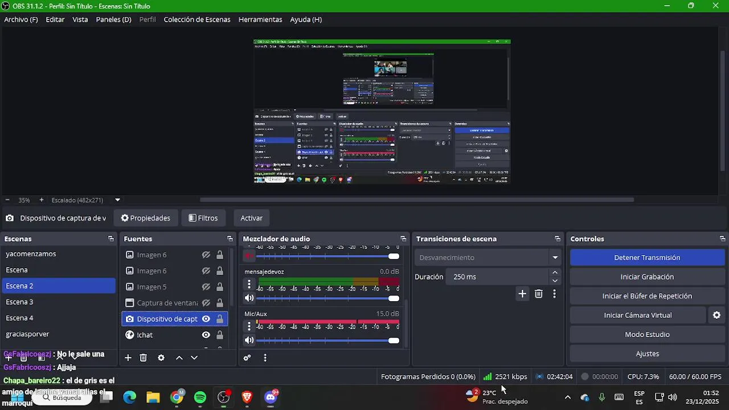The image size is (729, 410).
Task: Open the Ayuda menu
Action: coord(306,19)
